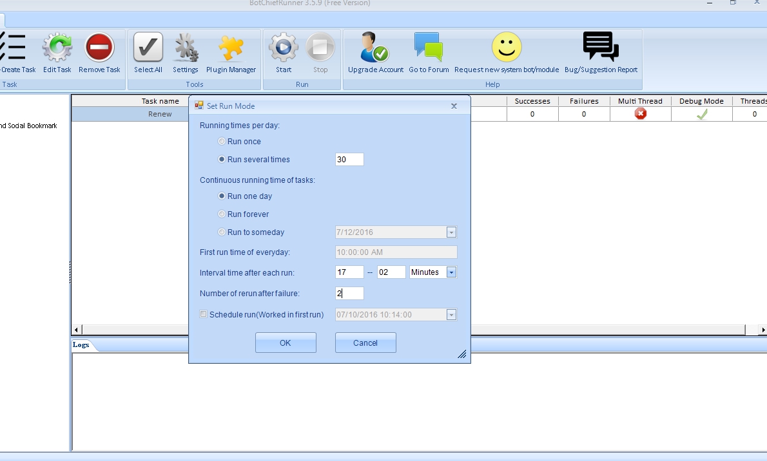Click the Edit Task icon
This screenshot has width=767, height=461.
(57, 48)
